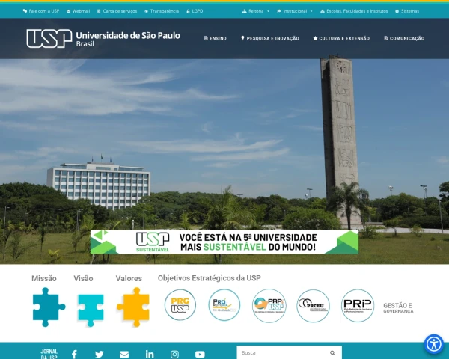Click the Gestão e Governança label
Screen dimensions: 449x359
[398, 307]
